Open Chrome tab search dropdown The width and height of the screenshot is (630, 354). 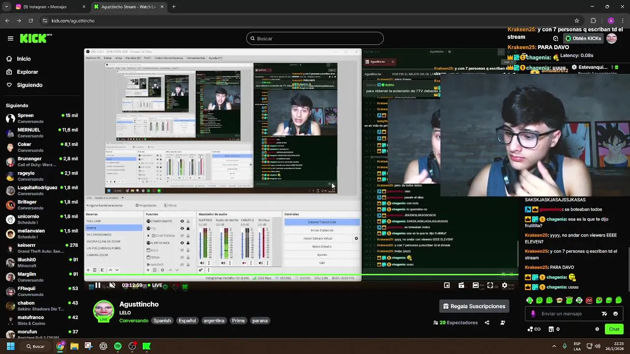[6, 7]
